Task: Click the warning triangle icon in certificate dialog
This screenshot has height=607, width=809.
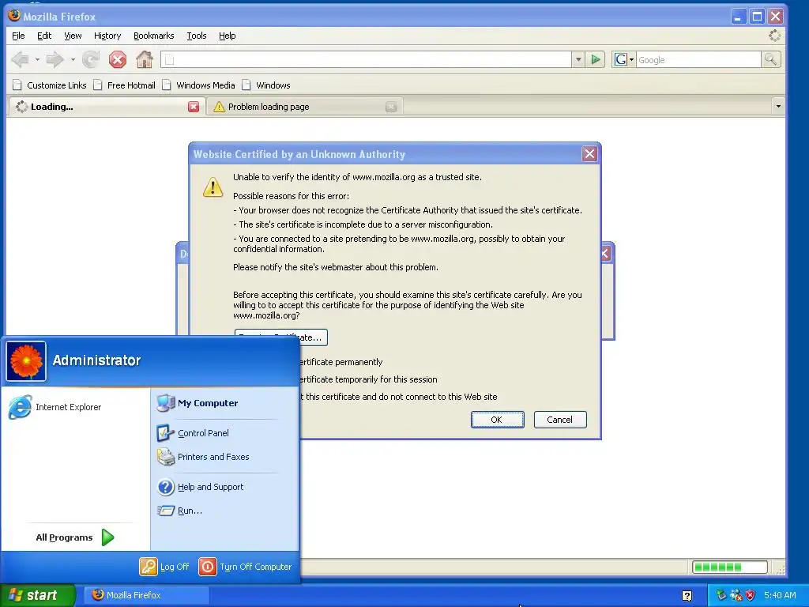Action: click(213, 187)
